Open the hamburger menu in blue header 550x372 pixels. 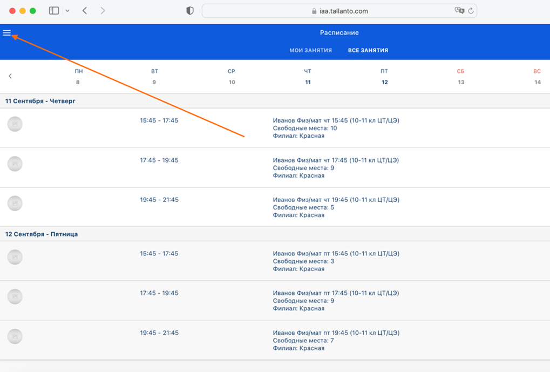tap(7, 33)
